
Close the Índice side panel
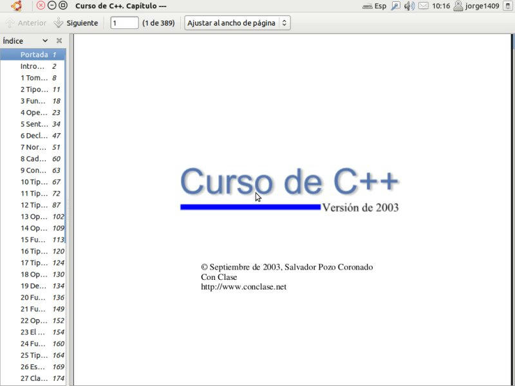pos(59,41)
